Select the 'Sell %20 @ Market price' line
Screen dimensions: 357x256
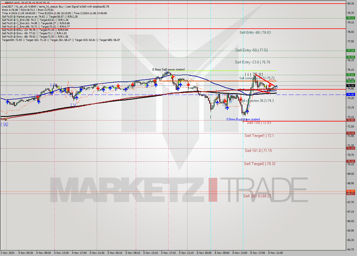tap(40, 16)
